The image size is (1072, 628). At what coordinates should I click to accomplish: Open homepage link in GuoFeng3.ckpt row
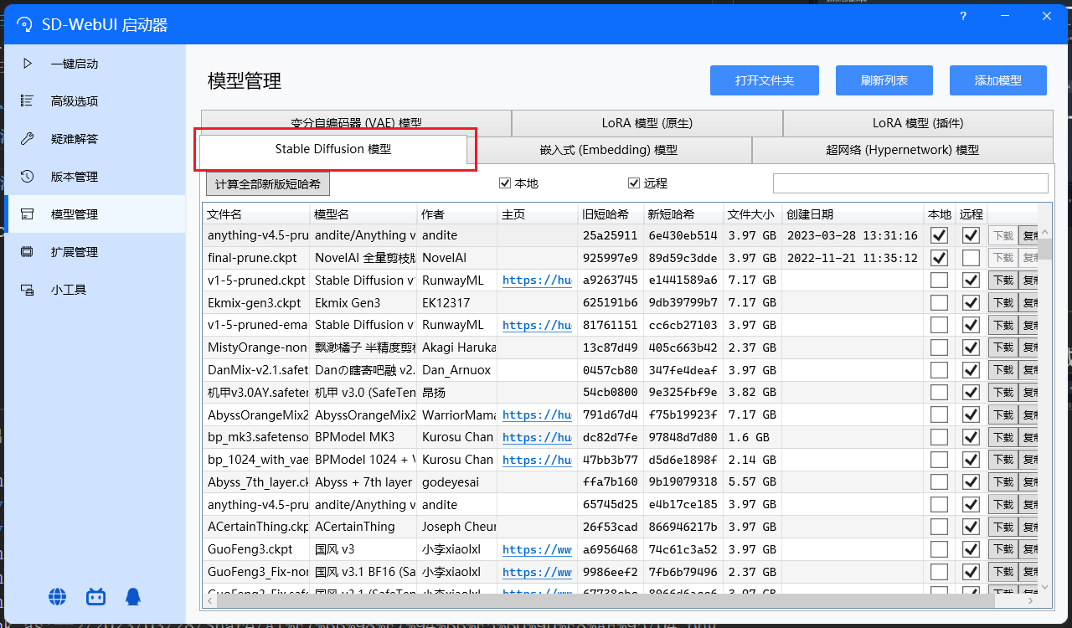click(x=537, y=549)
